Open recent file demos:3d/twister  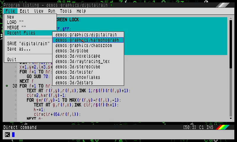click(x=88, y=72)
